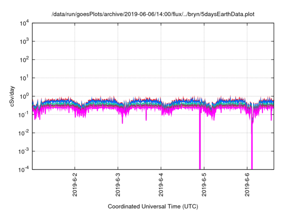Screen dimensions: 302x211
Task: Select the 10^4 y-axis label
Action: coord(24,24)
